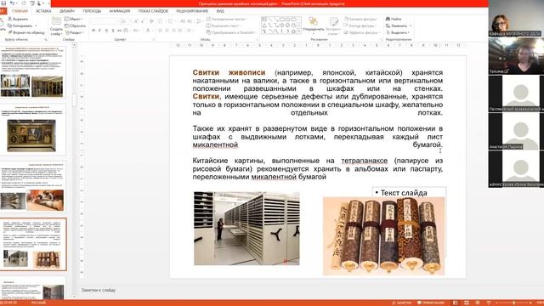Select Татьяна participant video tile
This screenshot has width=544, height=306.
(516, 56)
